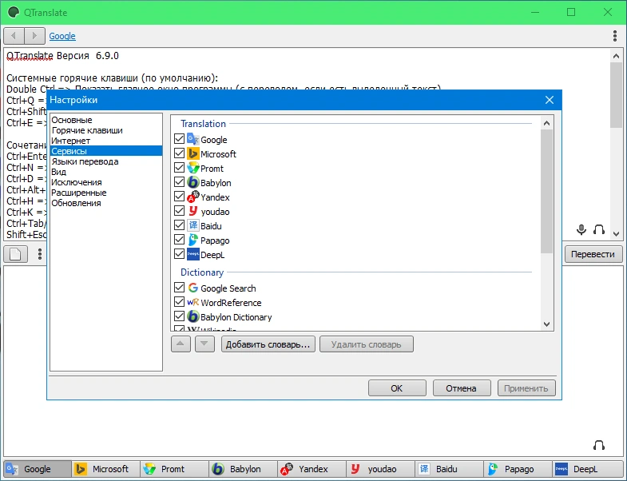Click the Microsoft Bing icon in services list

point(192,153)
